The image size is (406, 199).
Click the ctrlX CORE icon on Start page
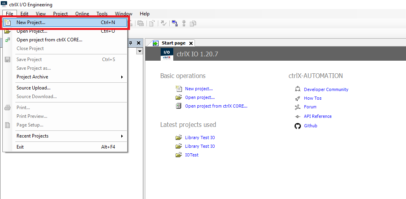[179, 106]
